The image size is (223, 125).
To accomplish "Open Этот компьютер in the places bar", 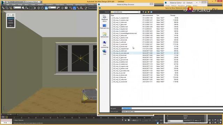I will point(105,44).
